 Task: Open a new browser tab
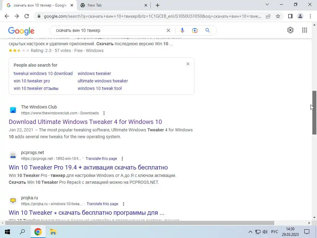pos(158,6)
